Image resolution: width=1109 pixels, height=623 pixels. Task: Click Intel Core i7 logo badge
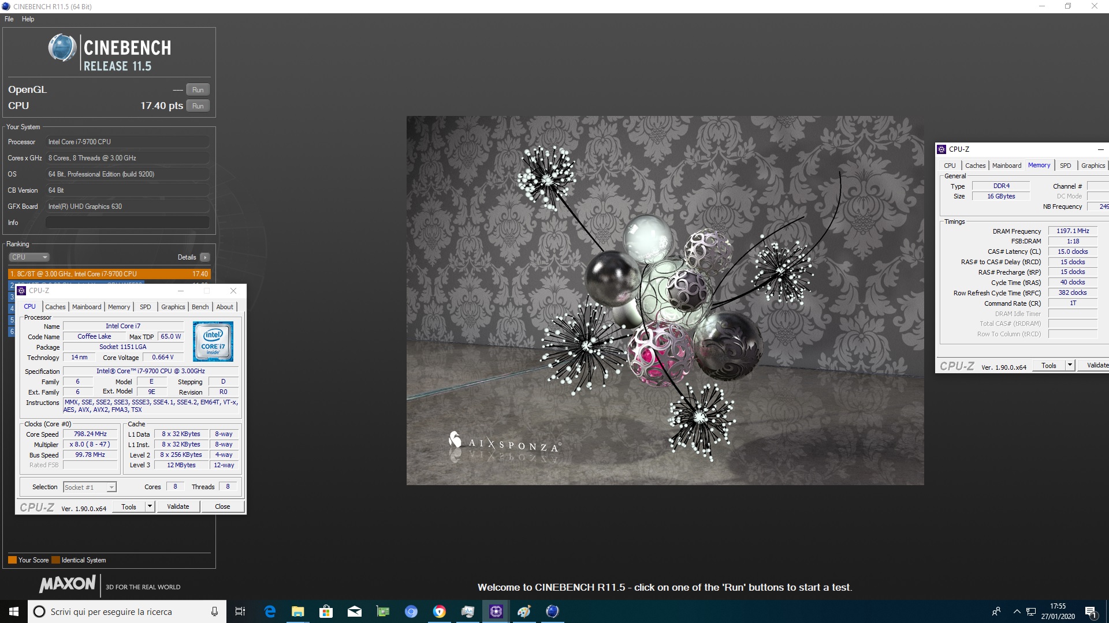coord(213,341)
